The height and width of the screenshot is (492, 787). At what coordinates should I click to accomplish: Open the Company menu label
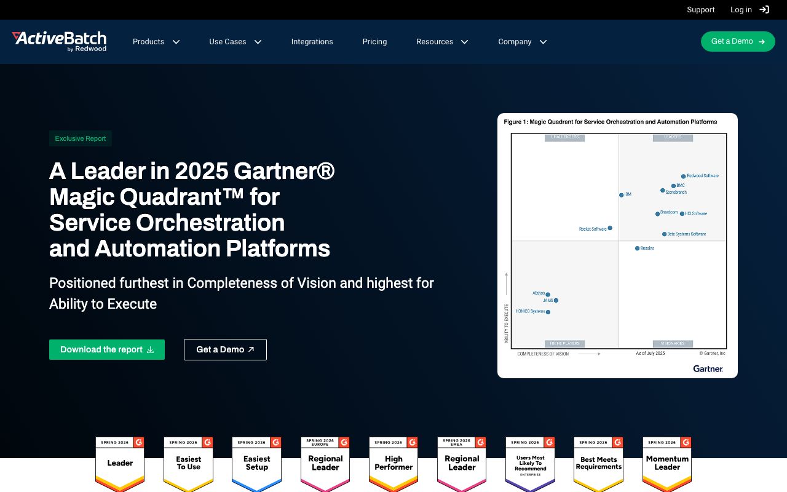[515, 42]
